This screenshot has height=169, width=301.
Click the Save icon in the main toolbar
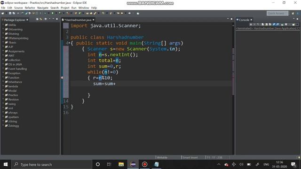click(x=10, y=13)
